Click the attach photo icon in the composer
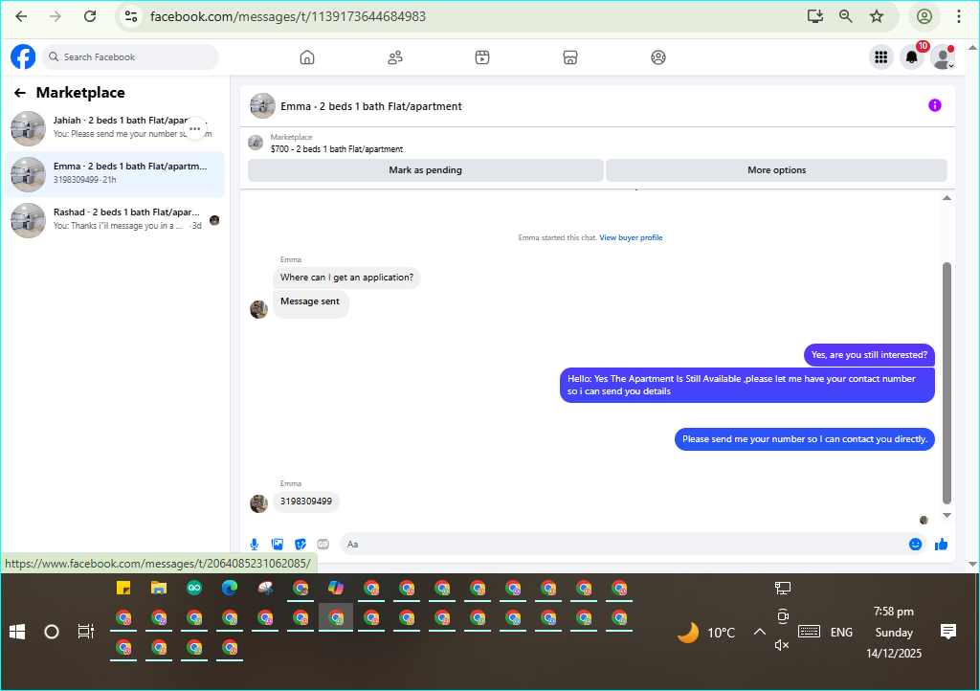This screenshot has height=691, width=980. [278, 545]
